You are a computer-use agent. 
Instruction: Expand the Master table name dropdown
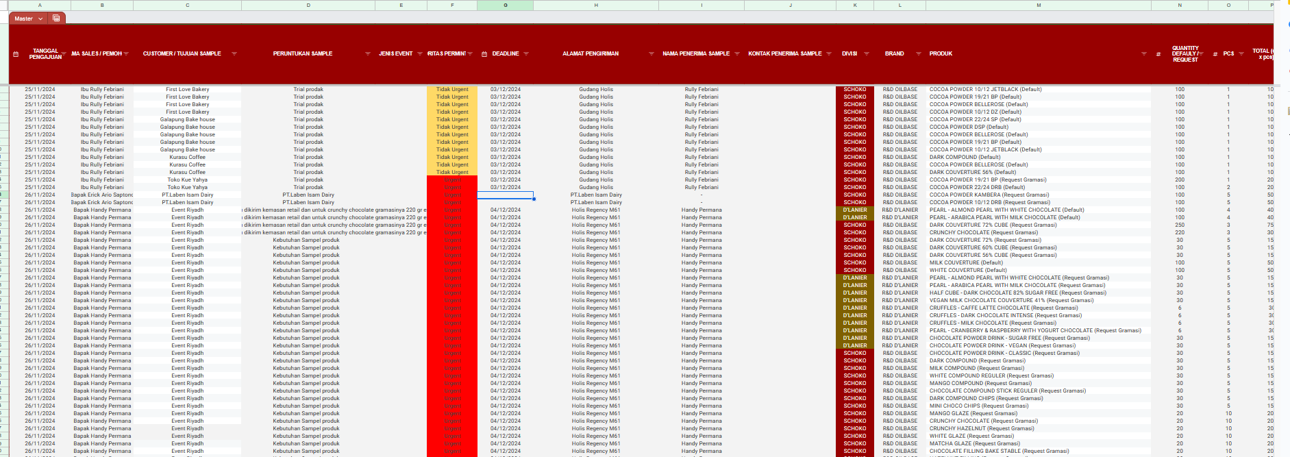(x=41, y=18)
